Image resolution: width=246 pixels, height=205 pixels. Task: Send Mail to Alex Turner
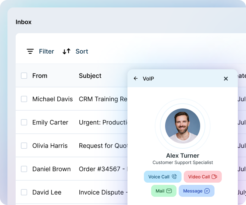tap(164, 191)
